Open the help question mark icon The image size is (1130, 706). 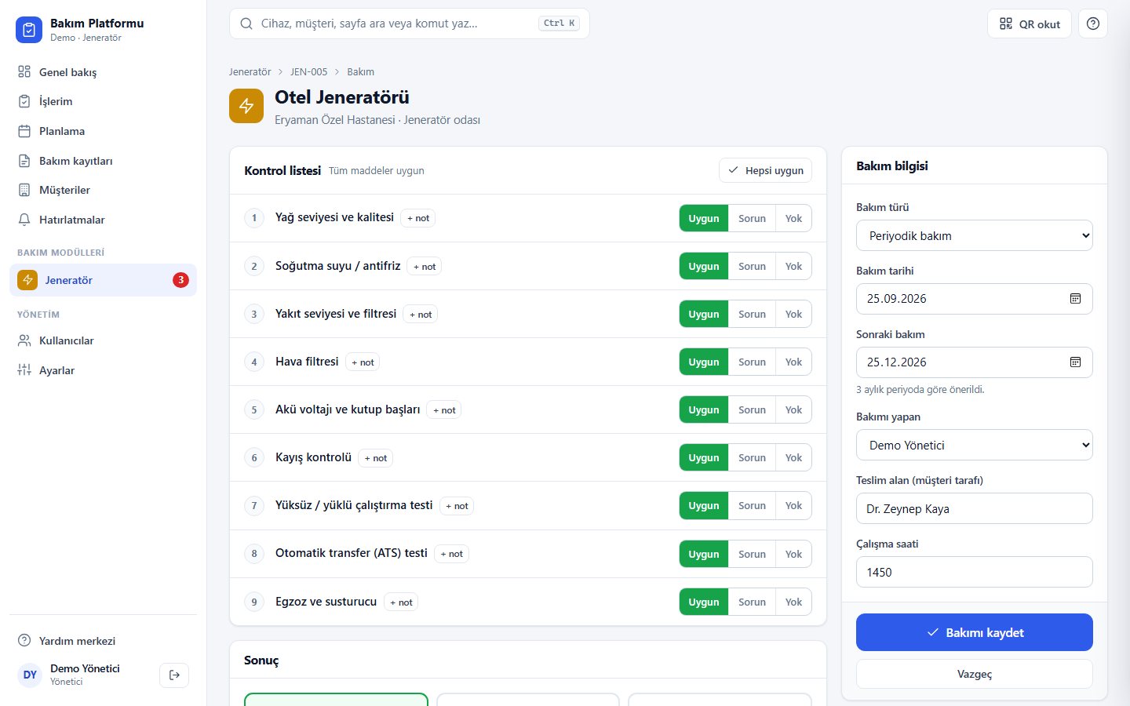1093,24
